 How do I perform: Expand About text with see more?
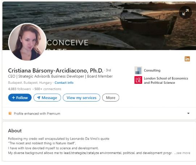pos(182,153)
